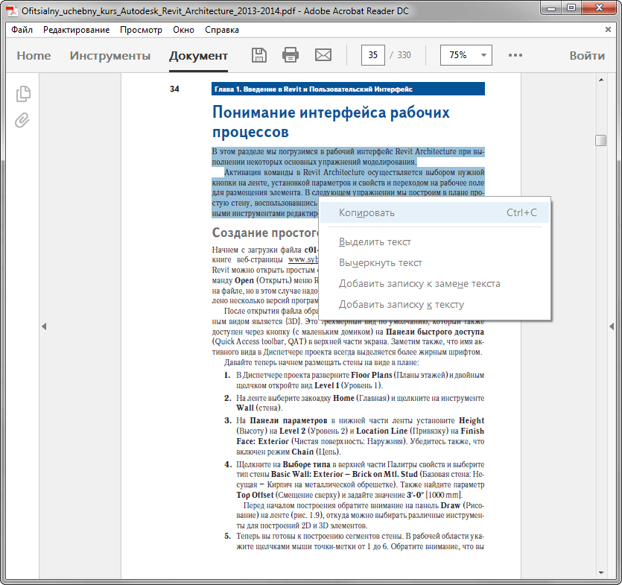The image size is (622, 585).
Task: Click the vertical scrollbar thumb
Action: (601, 141)
